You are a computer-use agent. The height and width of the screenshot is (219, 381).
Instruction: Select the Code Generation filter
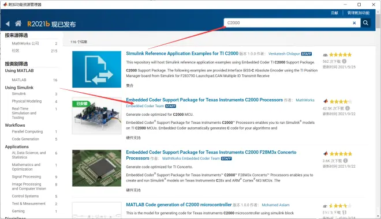(25, 139)
